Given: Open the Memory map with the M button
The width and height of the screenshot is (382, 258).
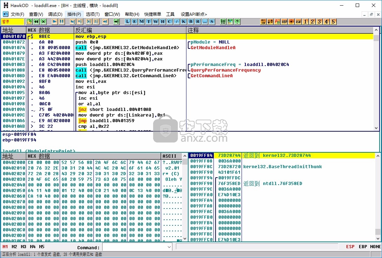Looking at the screenshot, I should pos(141,22).
